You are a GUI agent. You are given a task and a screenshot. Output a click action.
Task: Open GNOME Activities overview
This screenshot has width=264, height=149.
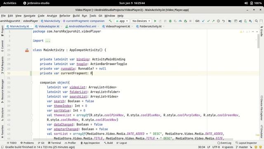point(10,3)
